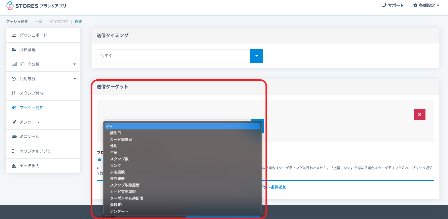Image resolution: width=448 pixels, height=219 pixels.
Task: Click the 送信タイミング section heading
Action: click(113, 36)
